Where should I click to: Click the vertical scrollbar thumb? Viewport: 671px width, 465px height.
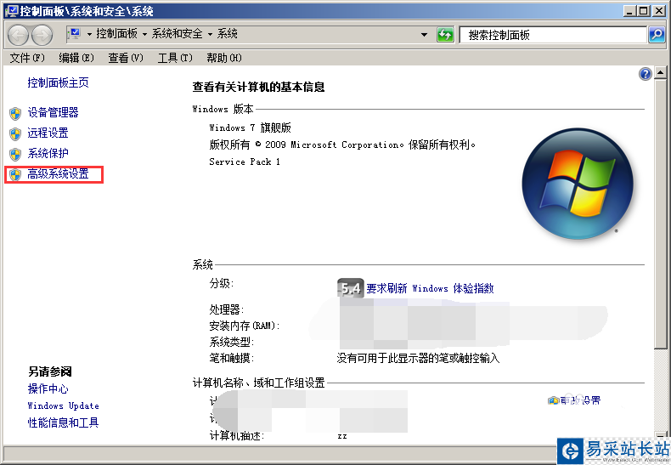(660, 214)
